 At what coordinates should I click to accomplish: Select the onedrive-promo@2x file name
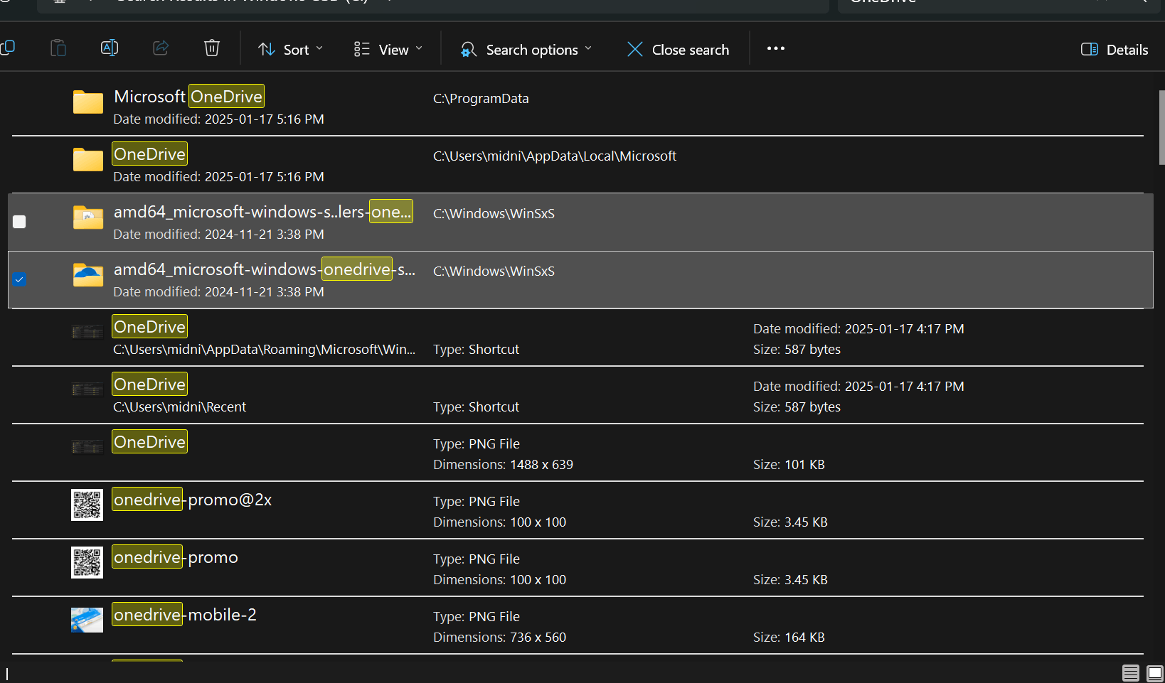point(192,499)
